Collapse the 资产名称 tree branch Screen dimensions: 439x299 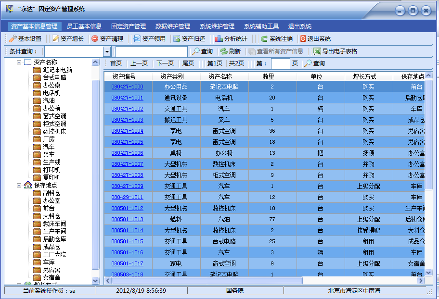coord(19,62)
